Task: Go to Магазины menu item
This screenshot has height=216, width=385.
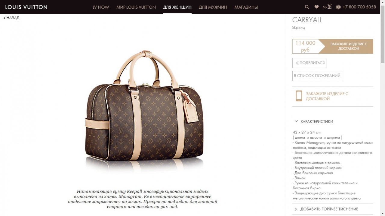Action: click(x=246, y=7)
